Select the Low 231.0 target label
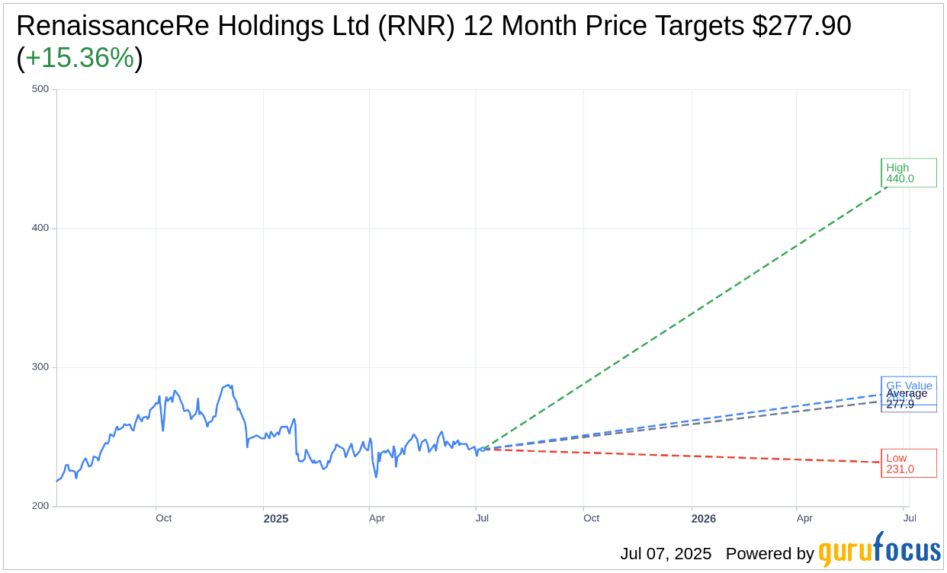This screenshot has height=573, width=947. coord(909,463)
